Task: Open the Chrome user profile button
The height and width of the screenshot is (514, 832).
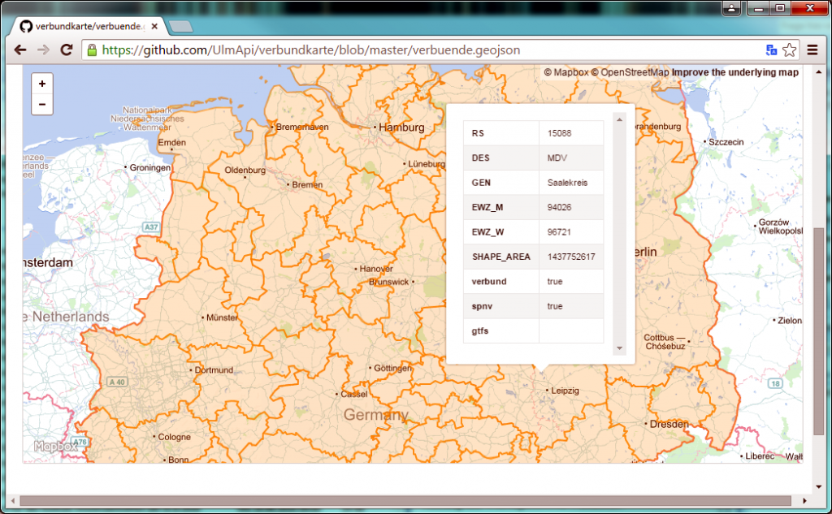Action: [732, 8]
